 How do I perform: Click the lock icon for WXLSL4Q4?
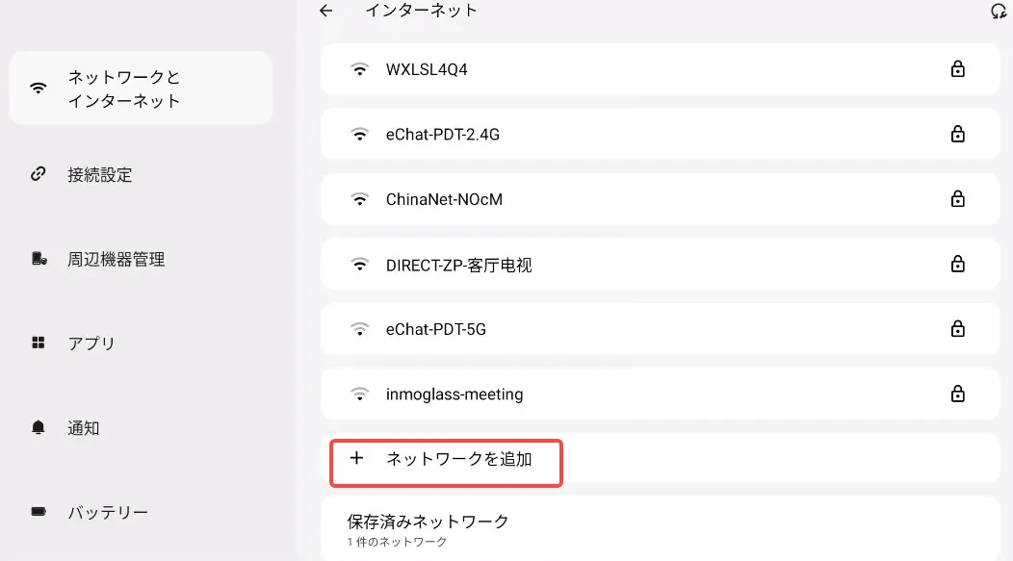(x=957, y=69)
